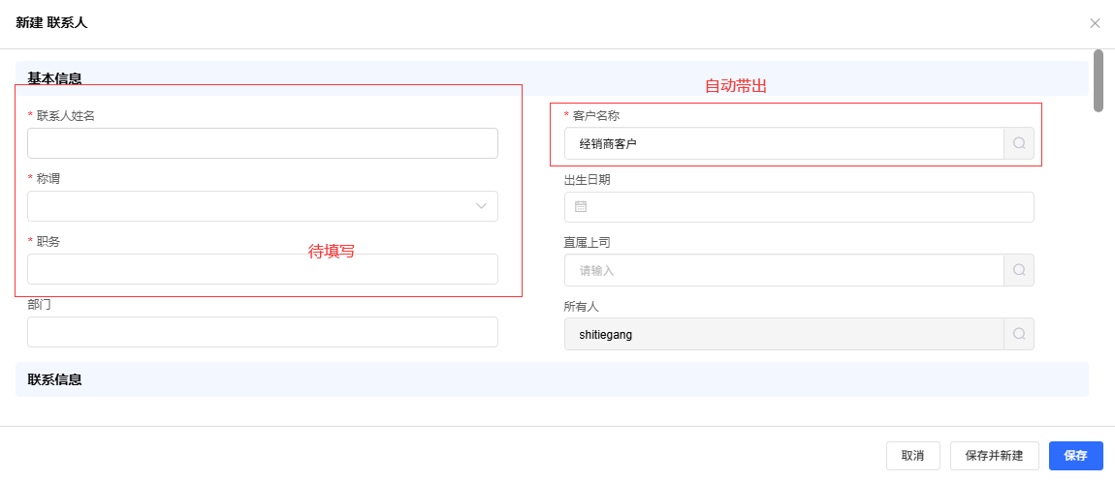Click search icon in 所有人 field
This screenshot has height=482, width=1115.
point(1019,334)
